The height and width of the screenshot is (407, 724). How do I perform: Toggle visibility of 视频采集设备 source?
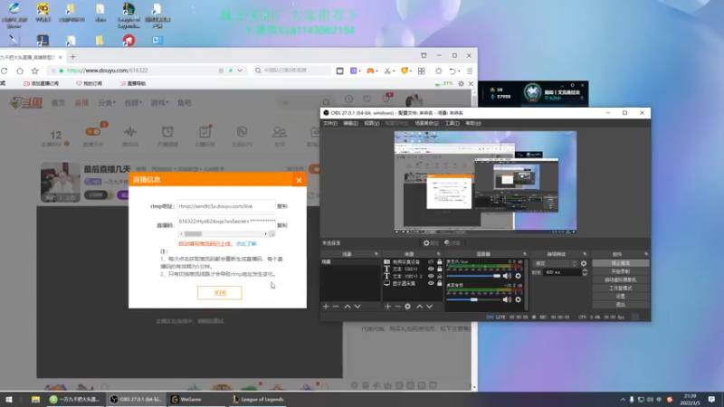431,261
